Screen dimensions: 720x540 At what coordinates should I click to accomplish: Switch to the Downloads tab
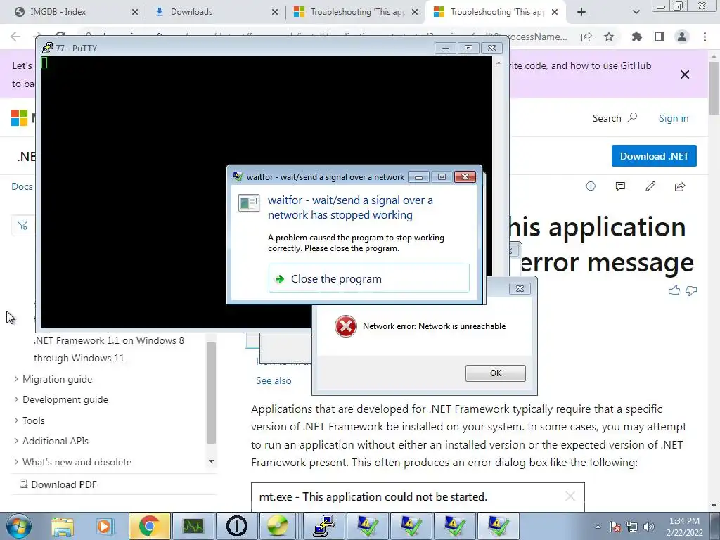coord(191,12)
